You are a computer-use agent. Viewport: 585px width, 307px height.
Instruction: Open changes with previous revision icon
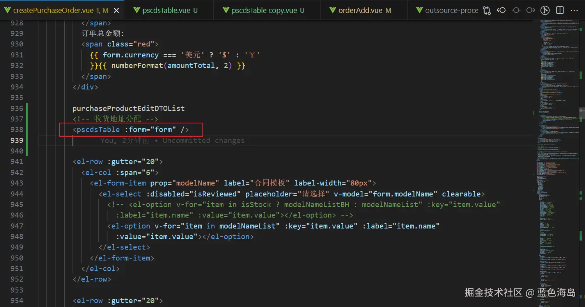tap(502, 11)
